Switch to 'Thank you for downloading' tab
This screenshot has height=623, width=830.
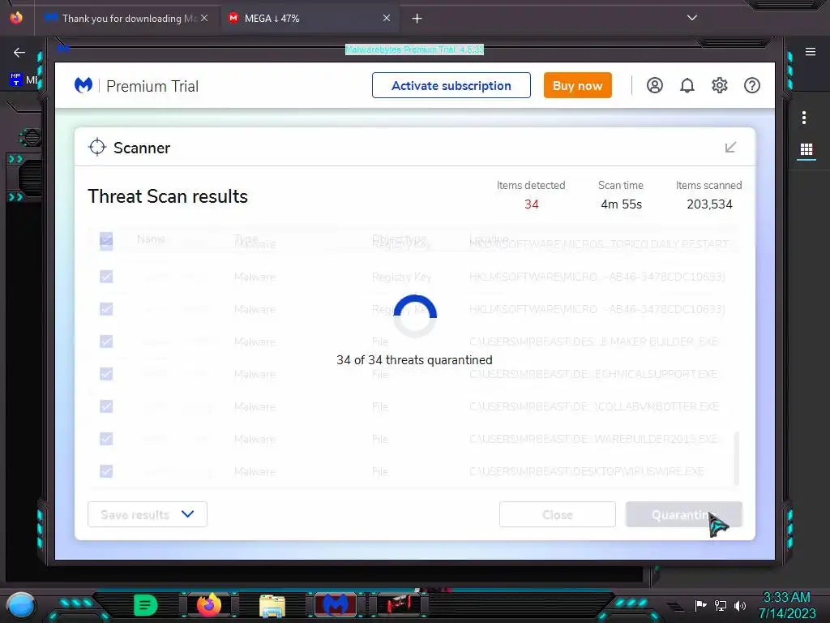tap(126, 18)
